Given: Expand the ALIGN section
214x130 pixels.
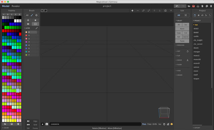Looking at the screenshot, I should tap(179, 65).
